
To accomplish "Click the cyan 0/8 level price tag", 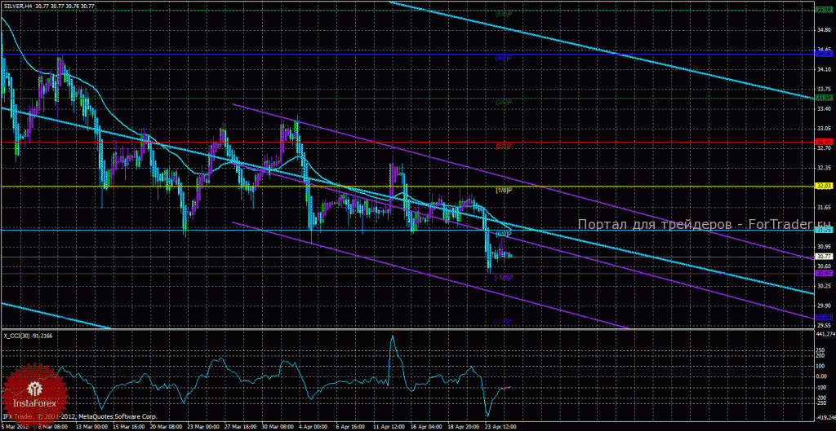I will 825,230.
